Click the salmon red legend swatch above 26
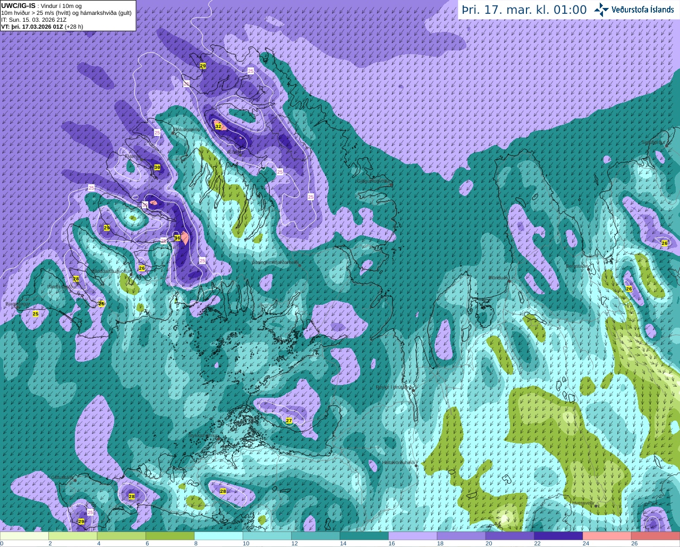The image size is (680, 547). (x=656, y=536)
